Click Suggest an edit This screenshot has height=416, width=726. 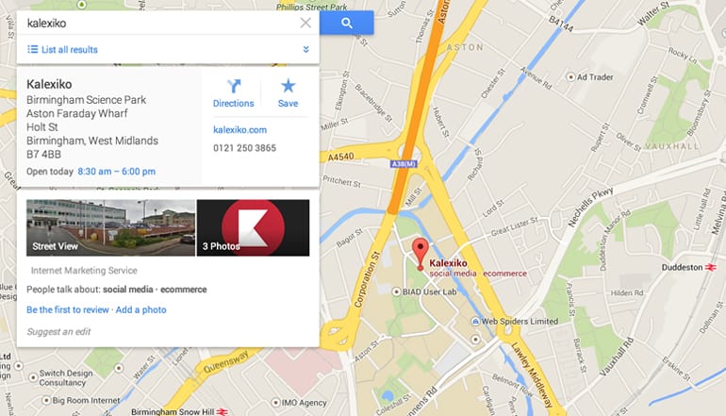tap(58, 331)
